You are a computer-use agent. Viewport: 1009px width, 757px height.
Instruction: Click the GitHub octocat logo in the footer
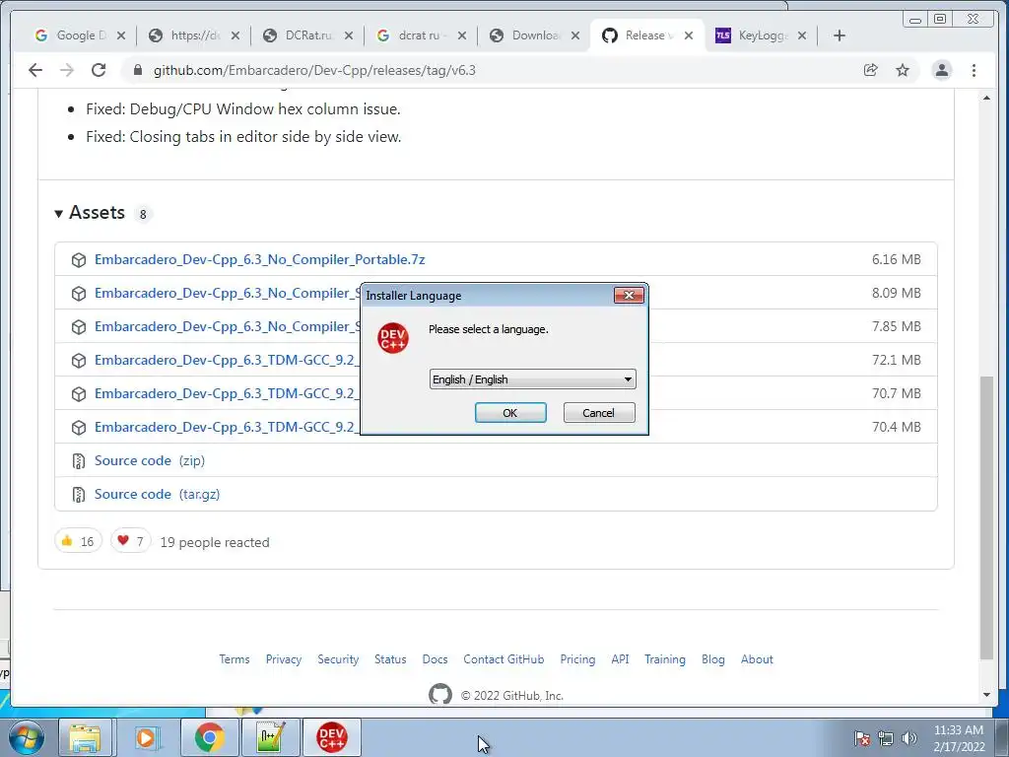pyautogui.click(x=440, y=694)
